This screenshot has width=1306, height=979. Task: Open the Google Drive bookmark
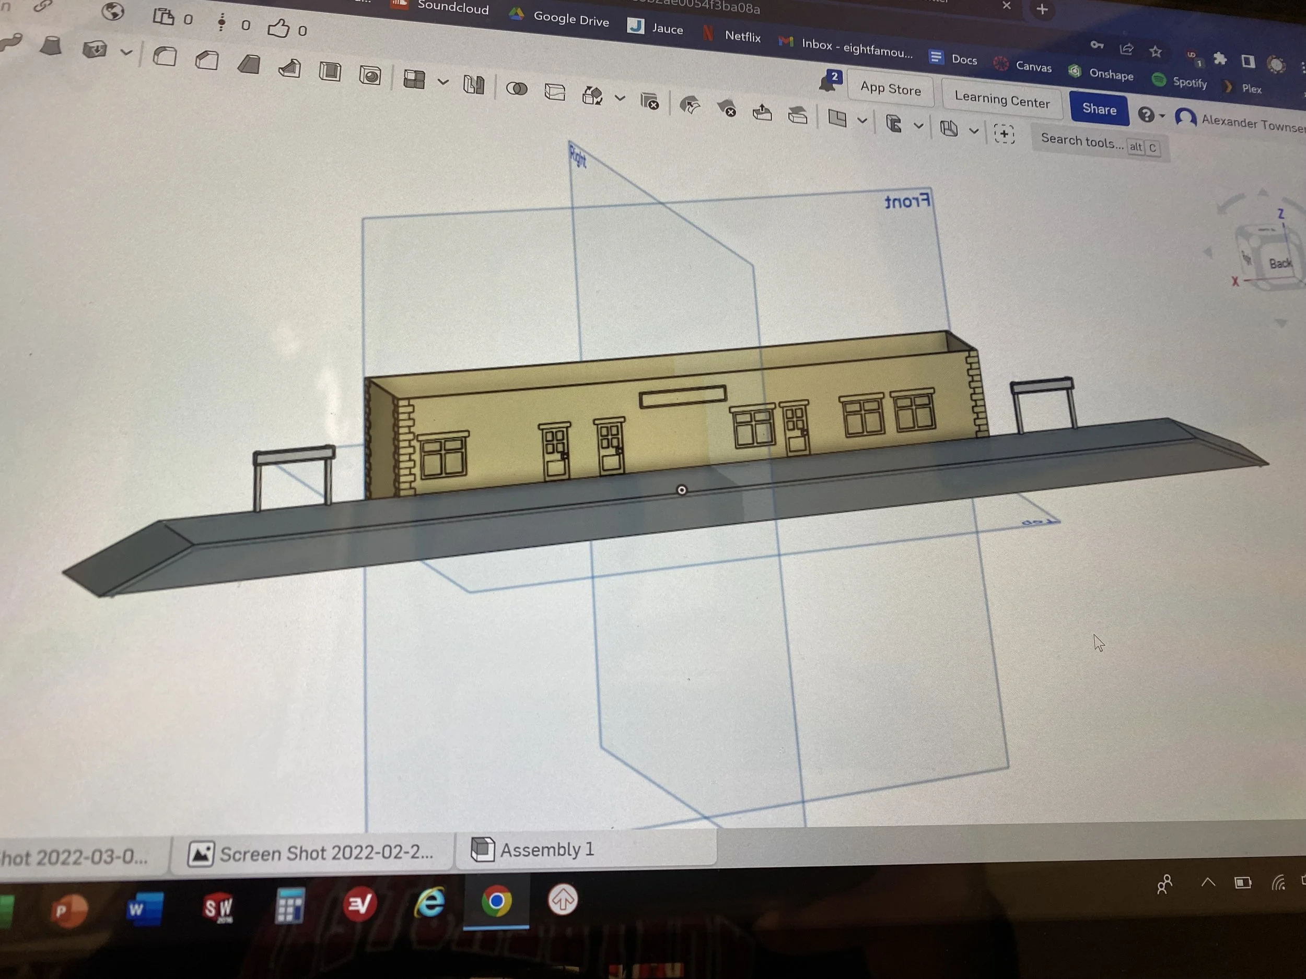pos(559,18)
